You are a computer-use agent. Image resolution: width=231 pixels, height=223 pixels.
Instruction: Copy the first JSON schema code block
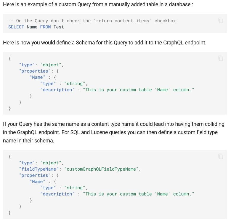[221, 58]
